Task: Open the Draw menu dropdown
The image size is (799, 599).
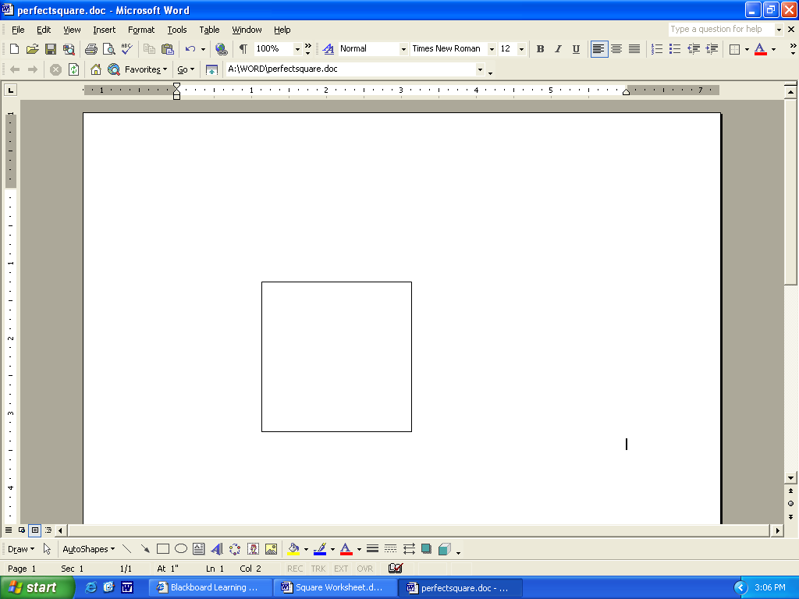Action: [x=21, y=549]
